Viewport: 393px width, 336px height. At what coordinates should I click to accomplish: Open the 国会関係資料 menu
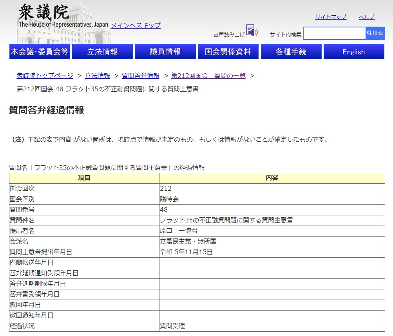click(x=228, y=52)
